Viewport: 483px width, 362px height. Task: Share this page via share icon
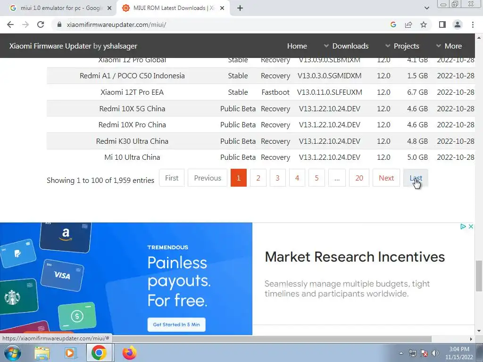click(408, 25)
